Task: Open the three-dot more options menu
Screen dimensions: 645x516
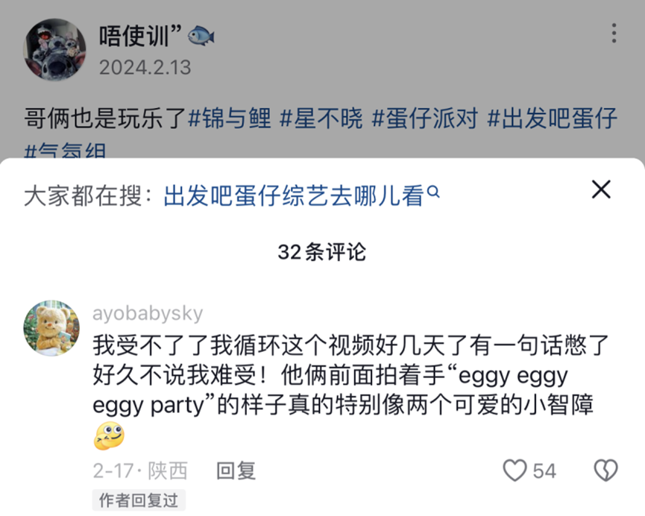Action: coord(614,33)
